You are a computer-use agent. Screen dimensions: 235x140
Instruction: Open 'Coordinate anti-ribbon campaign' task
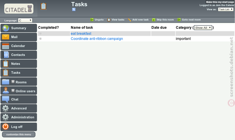[x=97, y=39]
